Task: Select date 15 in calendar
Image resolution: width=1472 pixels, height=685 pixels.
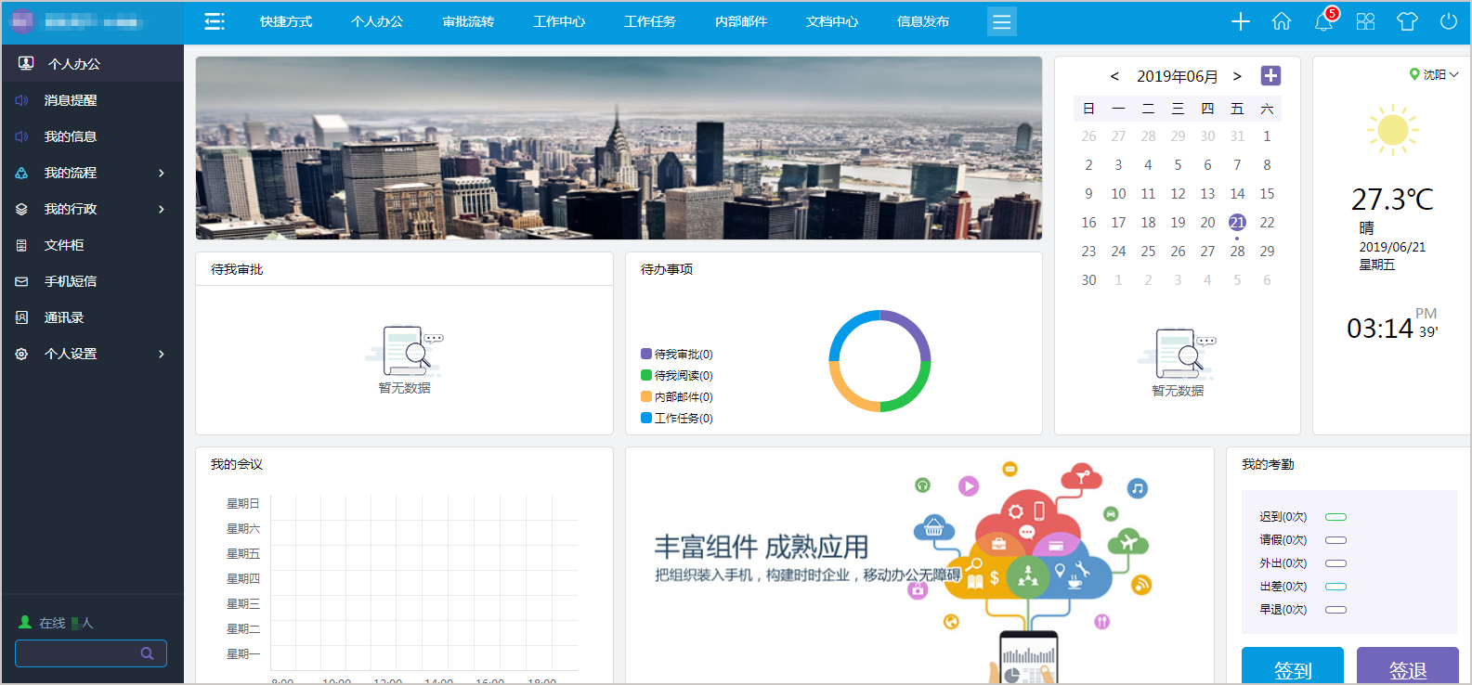Action: tap(1267, 194)
